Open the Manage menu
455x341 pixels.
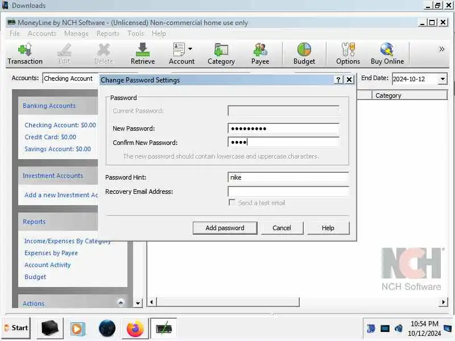pos(76,34)
